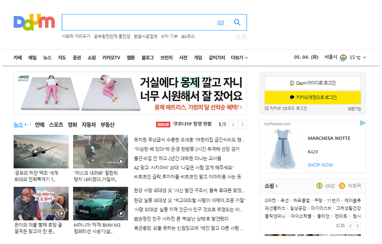This screenshot has width=382, height=244.
Task: Open 같이가치 in the service menu
Action: tap(217, 58)
